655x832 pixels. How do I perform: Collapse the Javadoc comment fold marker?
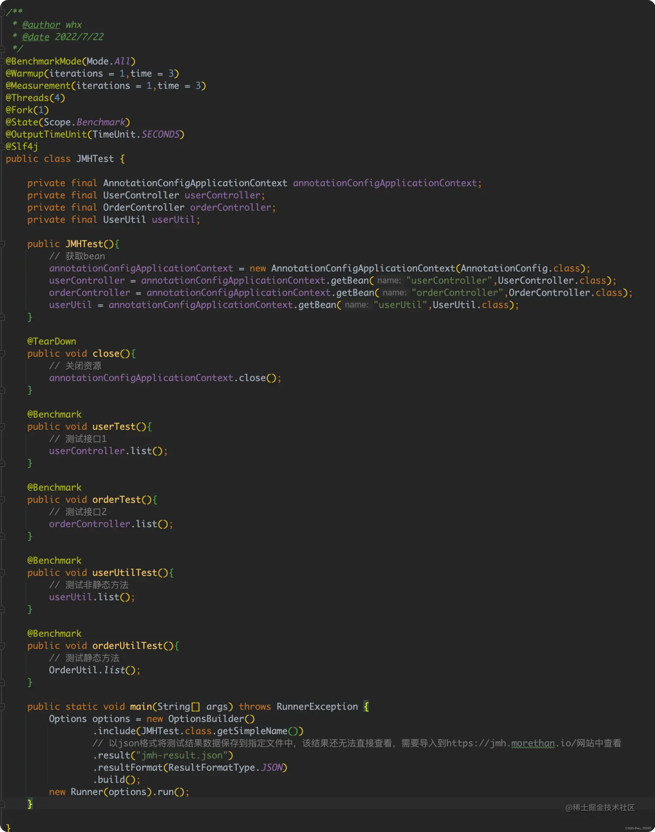[2, 13]
